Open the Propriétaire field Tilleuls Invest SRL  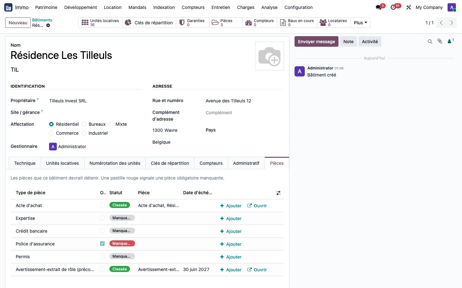tap(95, 101)
